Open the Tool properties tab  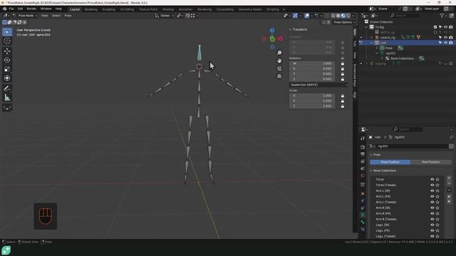[x=363, y=139]
